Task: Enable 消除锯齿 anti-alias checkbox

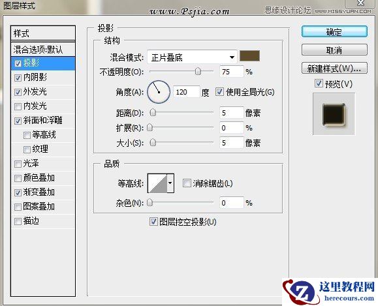Action: [x=187, y=183]
